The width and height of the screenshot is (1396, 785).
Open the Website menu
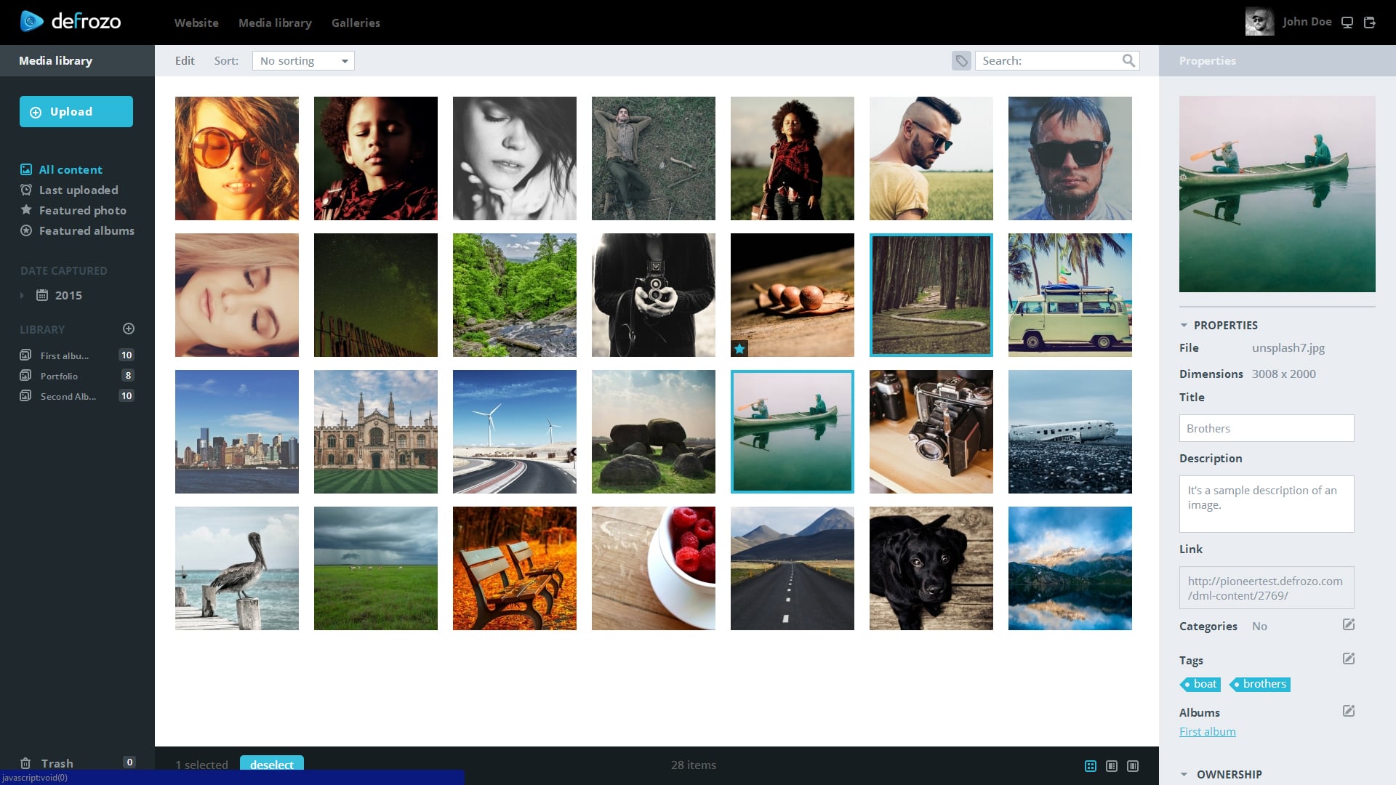coord(196,23)
